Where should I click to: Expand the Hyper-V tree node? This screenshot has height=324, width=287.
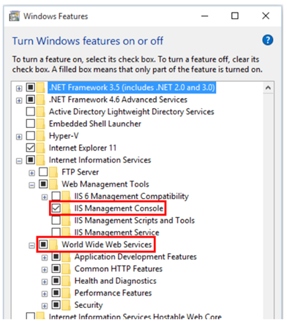coord(19,137)
